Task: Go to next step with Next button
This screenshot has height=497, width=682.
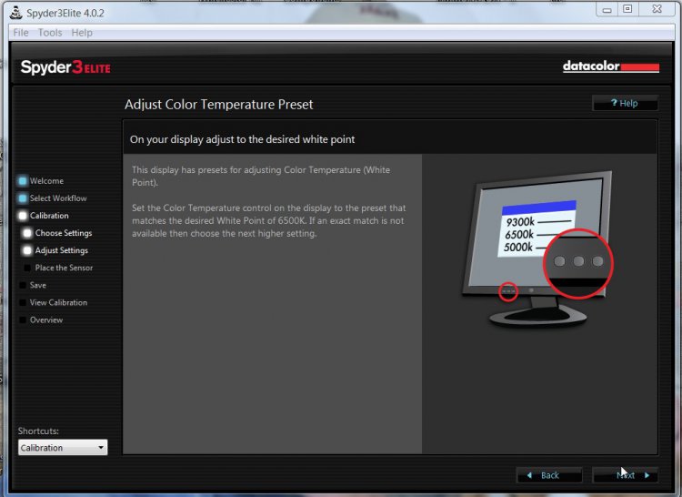Action: point(625,475)
